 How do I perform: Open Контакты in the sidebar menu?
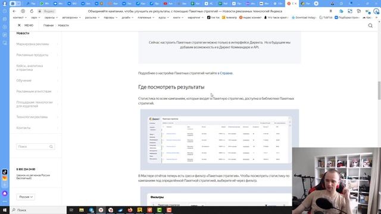(x=23, y=128)
